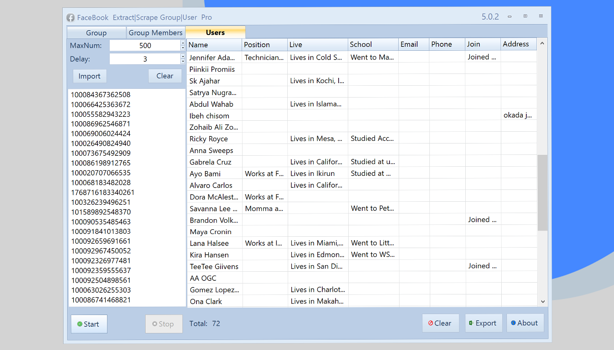
Task: Click the table scrollbar down arrow
Action: 542,301
